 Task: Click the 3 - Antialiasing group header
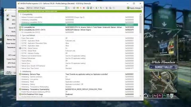pos(26,71)
